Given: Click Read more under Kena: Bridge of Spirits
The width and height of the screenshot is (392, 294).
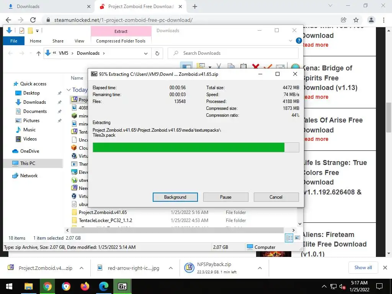Looking at the screenshot, I should (315, 97).
